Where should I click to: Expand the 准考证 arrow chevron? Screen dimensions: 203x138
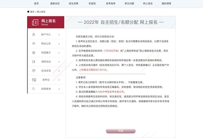[59, 80]
